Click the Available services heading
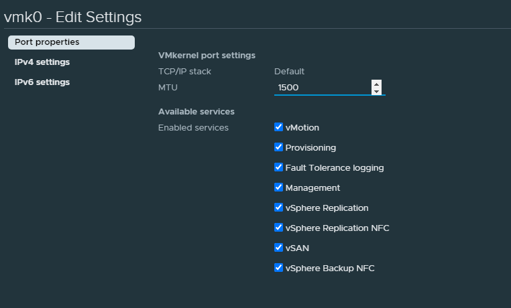Image resolution: width=511 pixels, height=308 pixels. point(196,112)
